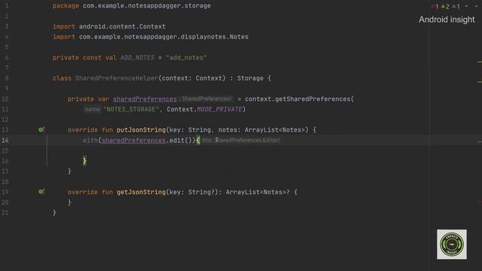Click the displaynotes.Notes import line
The width and height of the screenshot is (482, 271).
pos(151,37)
